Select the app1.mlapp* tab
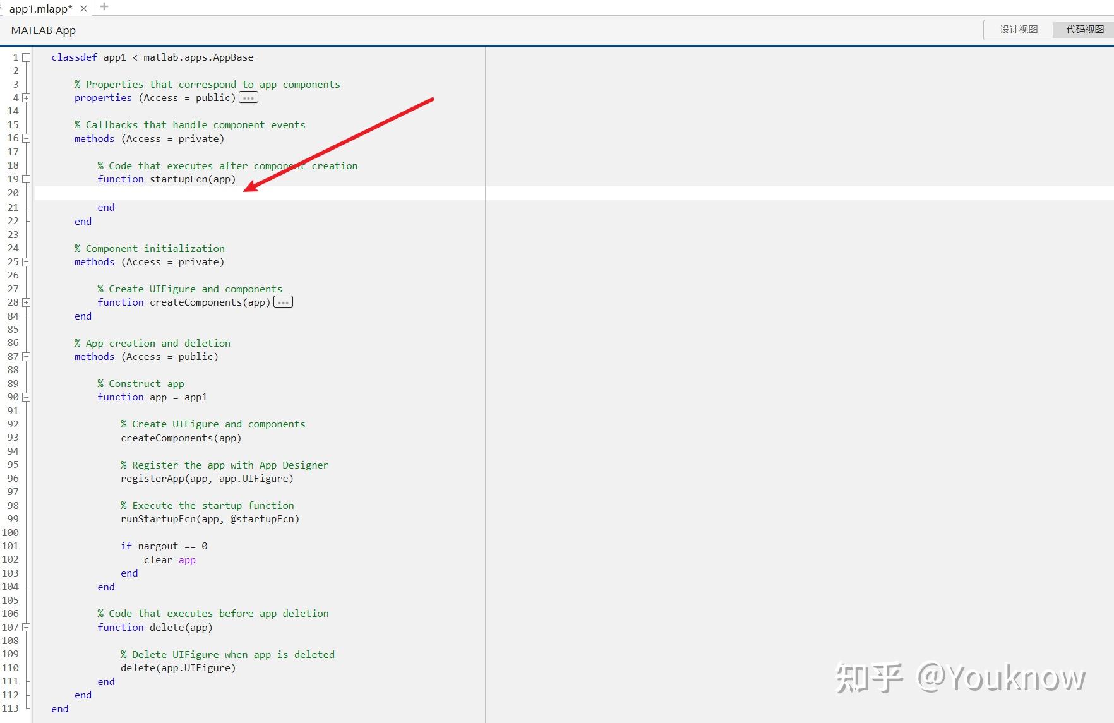The image size is (1114, 723). (x=41, y=8)
